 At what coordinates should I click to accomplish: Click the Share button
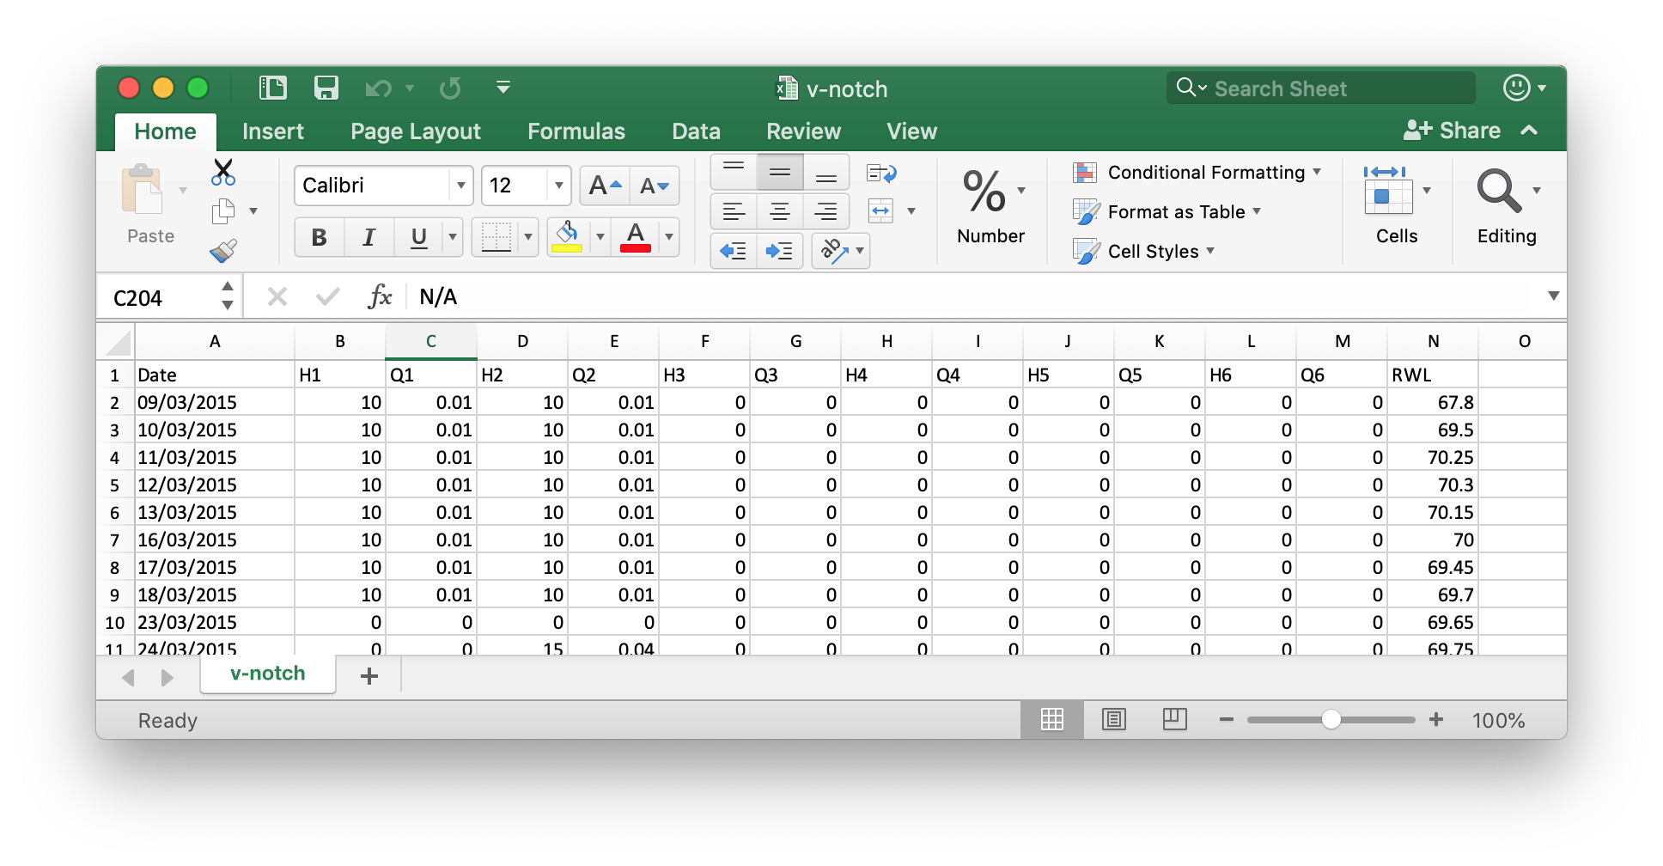1452,131
